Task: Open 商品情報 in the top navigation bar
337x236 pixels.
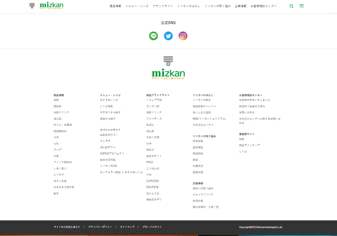Action: point(115,6)
